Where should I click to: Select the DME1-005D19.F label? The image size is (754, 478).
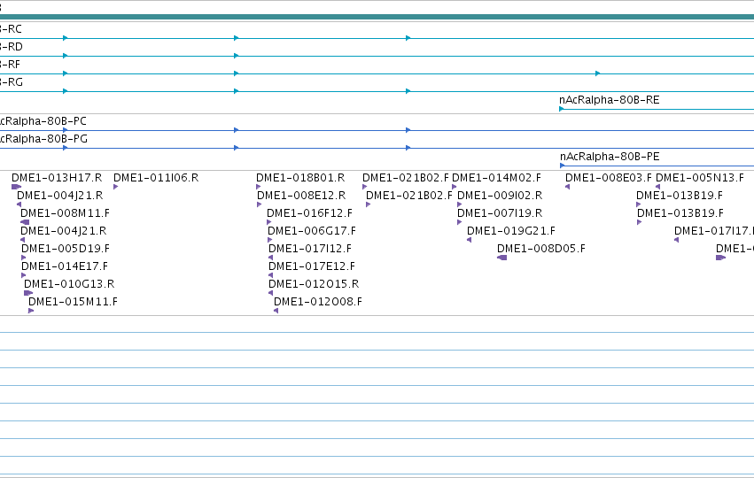66,249
